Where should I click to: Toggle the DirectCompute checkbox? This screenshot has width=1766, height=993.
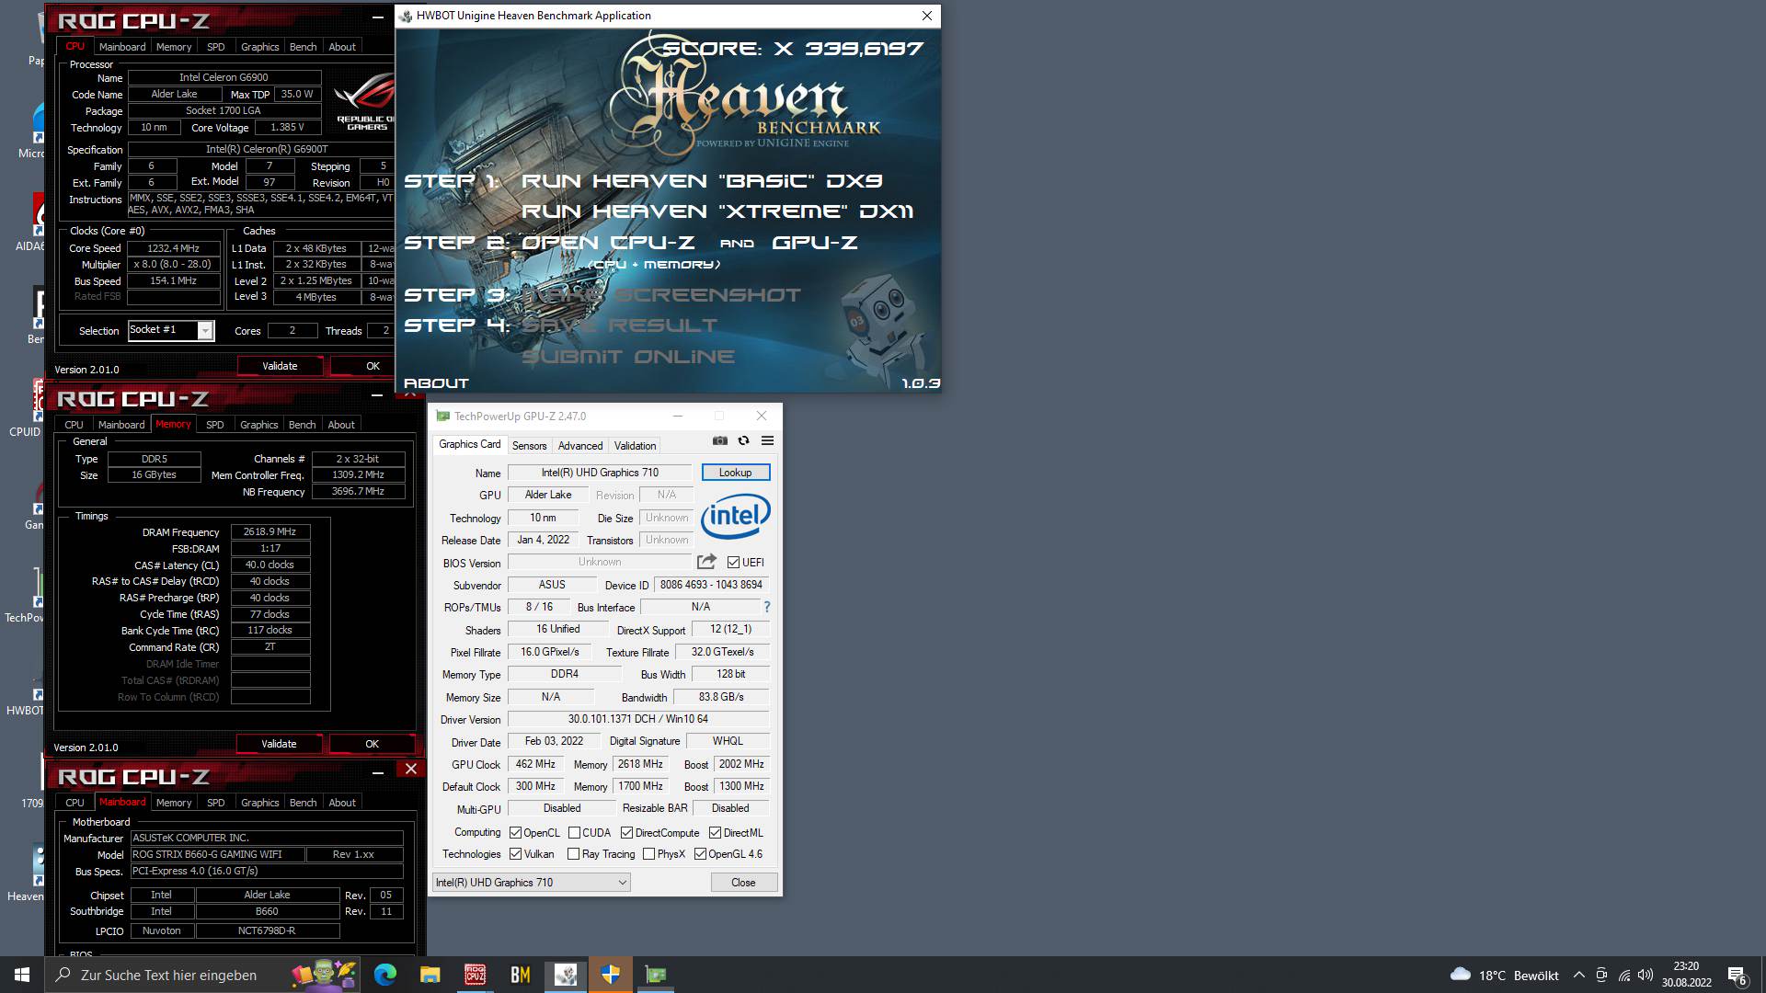pyautogui.click(x=626, y=833)
